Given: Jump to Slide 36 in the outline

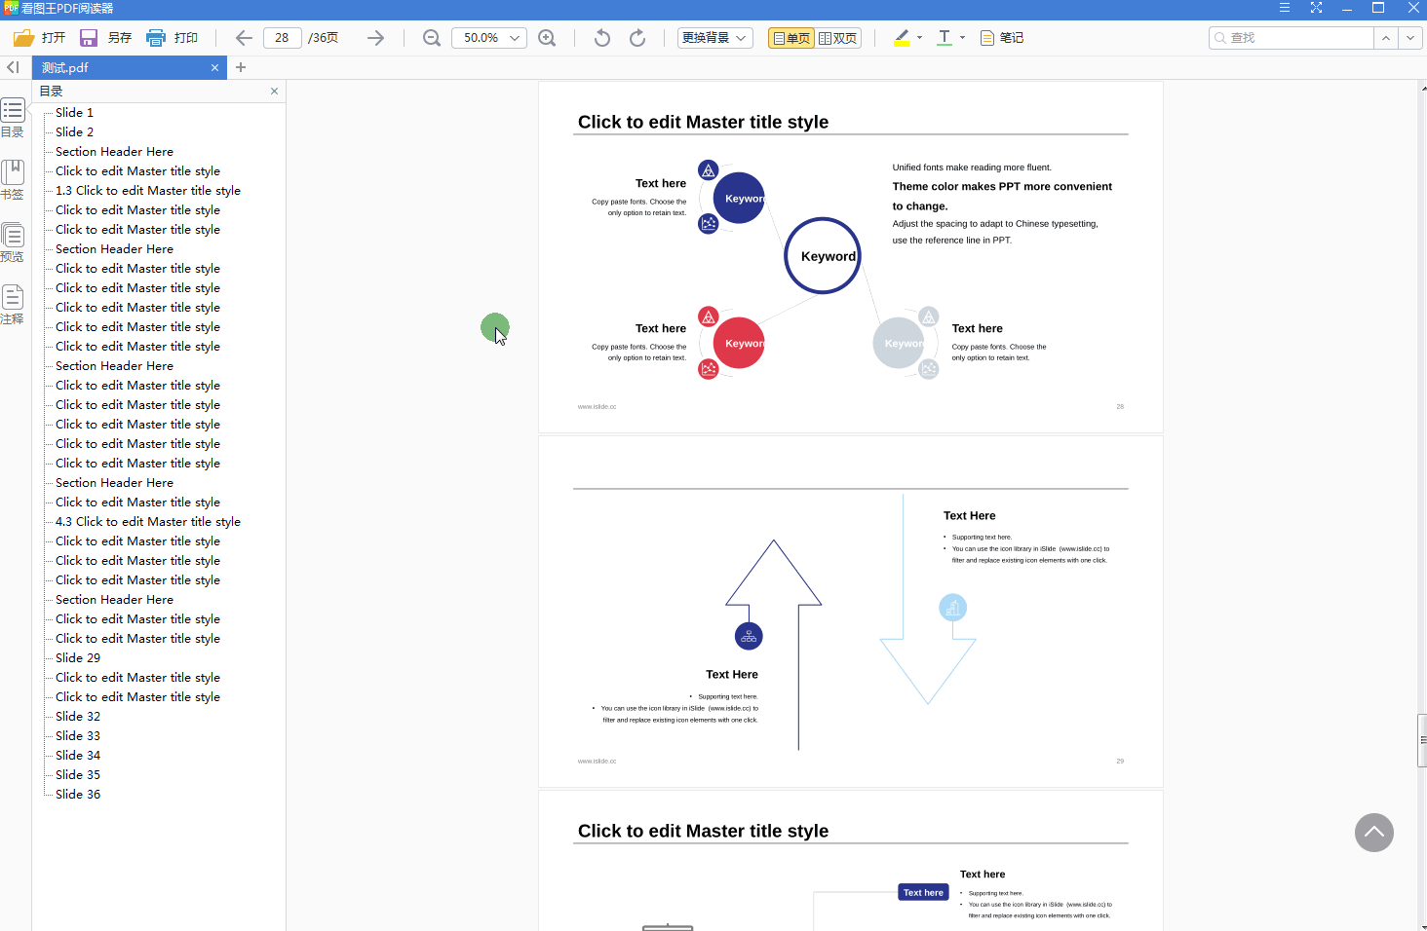Looking at the screenshot, I should click(x=78, y=795).
